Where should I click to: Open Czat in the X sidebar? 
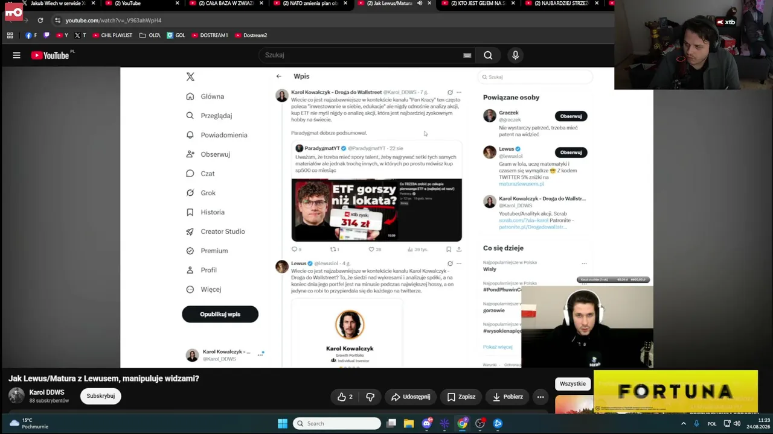(x=200, y=174)
